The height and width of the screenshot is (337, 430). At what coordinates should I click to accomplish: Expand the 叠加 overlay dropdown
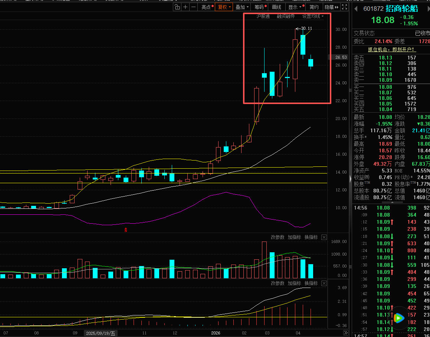242,7
